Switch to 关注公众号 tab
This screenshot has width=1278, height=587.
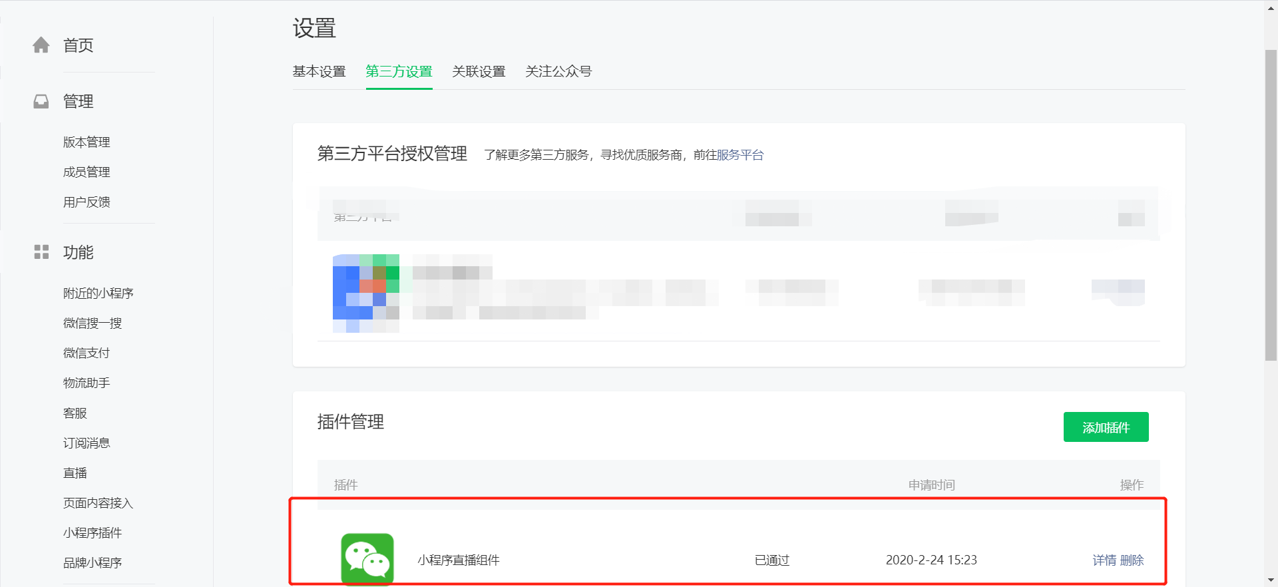(558, 71)
